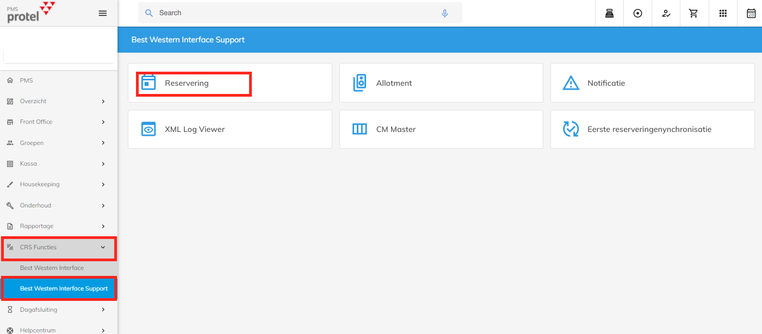
Task: Click the PMS home icon in sidebar
Action: coord(10,80)
